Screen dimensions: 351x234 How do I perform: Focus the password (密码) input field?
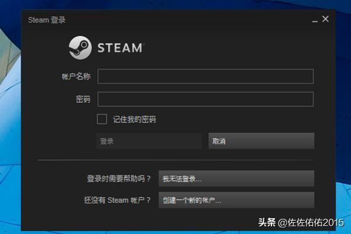(x=205, y=99)
